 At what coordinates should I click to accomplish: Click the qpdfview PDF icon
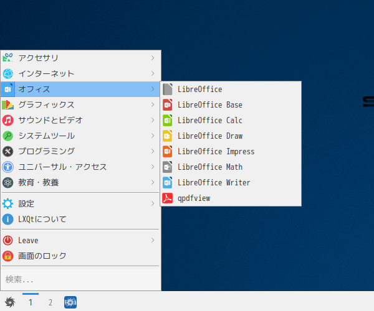[168, 198]
